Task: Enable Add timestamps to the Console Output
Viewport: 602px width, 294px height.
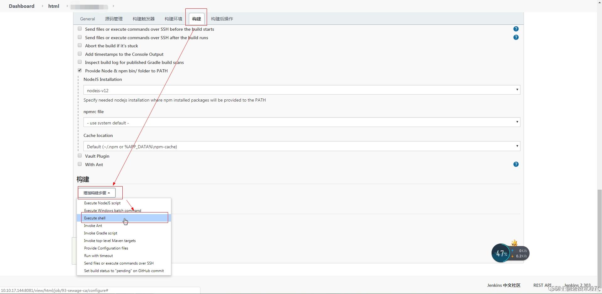Action: [80, 54]
